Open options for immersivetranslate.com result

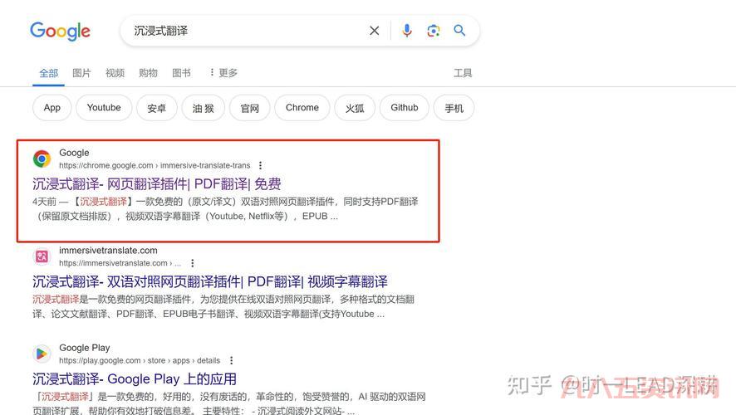193,264
